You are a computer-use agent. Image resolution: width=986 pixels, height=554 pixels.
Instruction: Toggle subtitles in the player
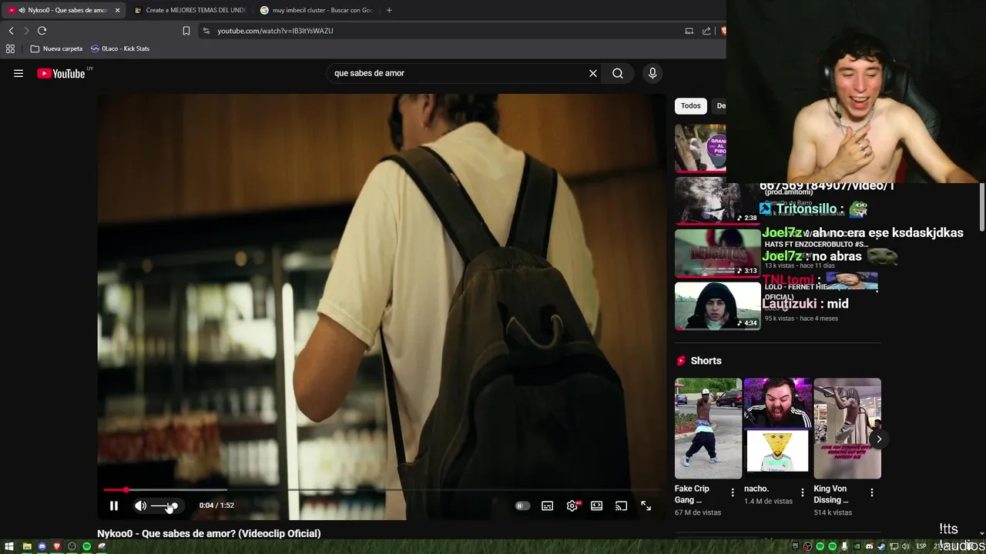(x=547, y=506)
